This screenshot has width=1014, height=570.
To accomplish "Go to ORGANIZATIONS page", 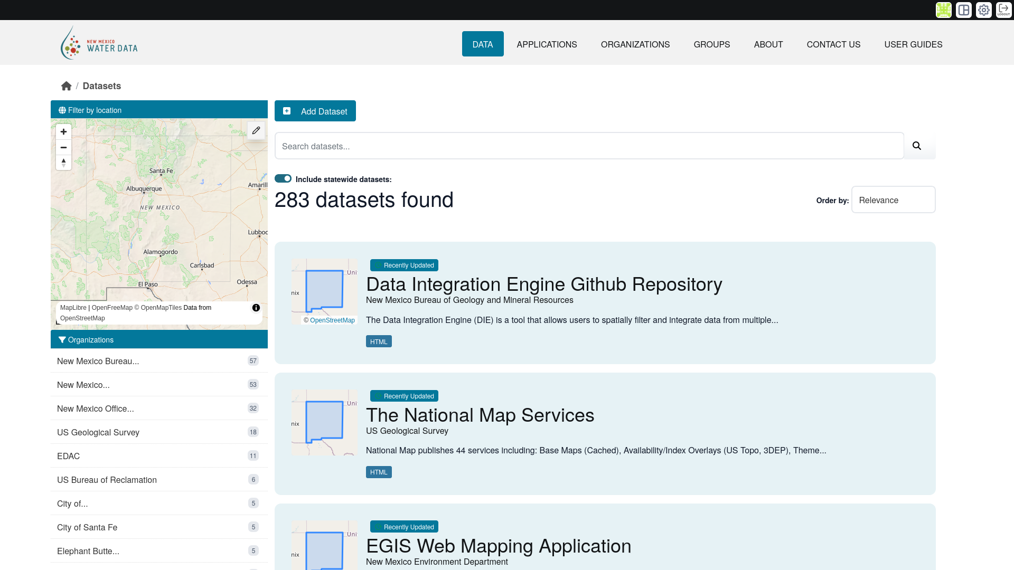I will pos(635,44).
